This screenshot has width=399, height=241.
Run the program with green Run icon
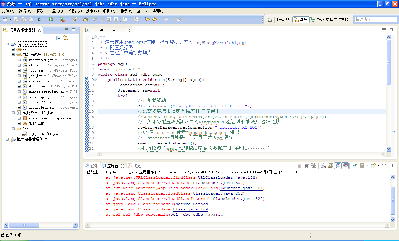50,19
